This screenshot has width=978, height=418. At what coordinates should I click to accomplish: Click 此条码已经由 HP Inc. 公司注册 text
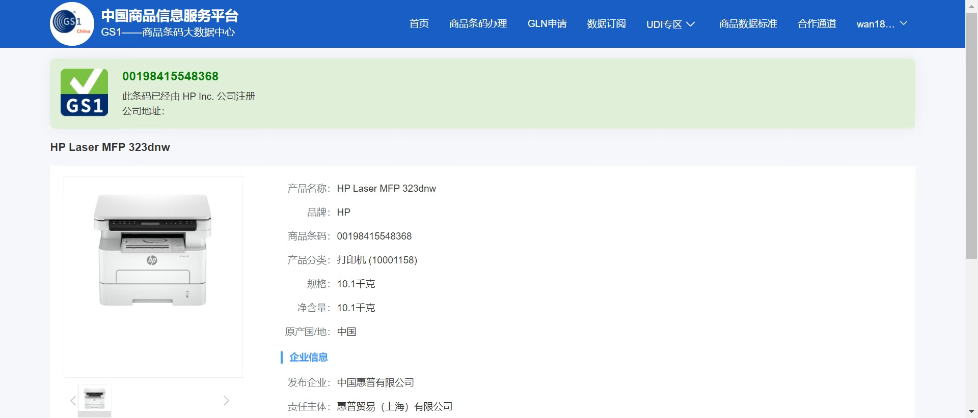pyautogui.click(x=188, y=96)
